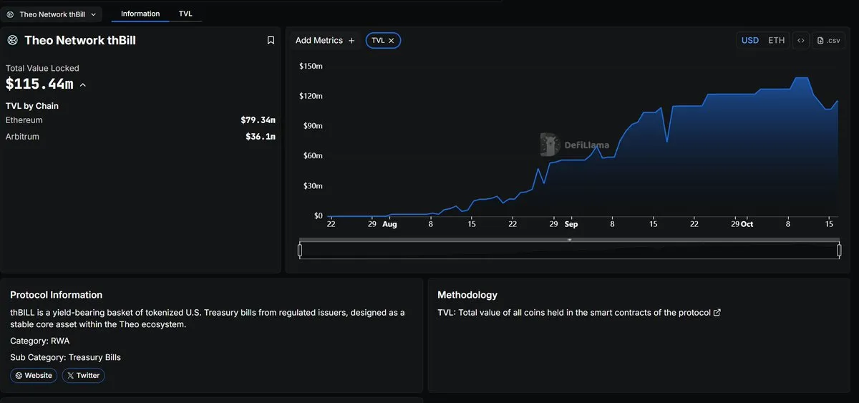The image size is (859, 403).
Task: Click the left handle of chart range slider
Action: (x=300, y=251)
